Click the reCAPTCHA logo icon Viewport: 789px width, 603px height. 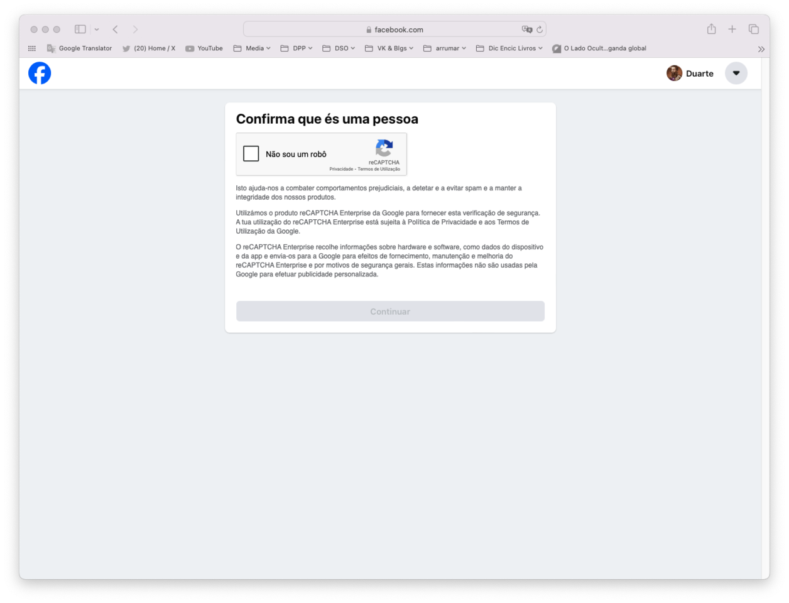[384, 148]
